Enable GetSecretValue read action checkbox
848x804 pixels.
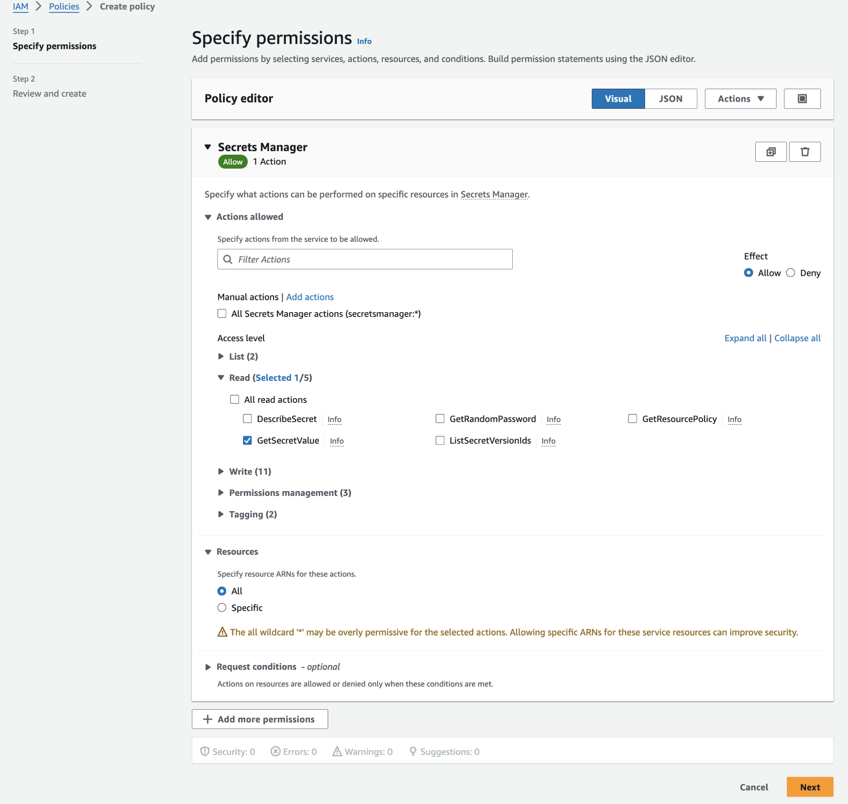click(247, 440)
